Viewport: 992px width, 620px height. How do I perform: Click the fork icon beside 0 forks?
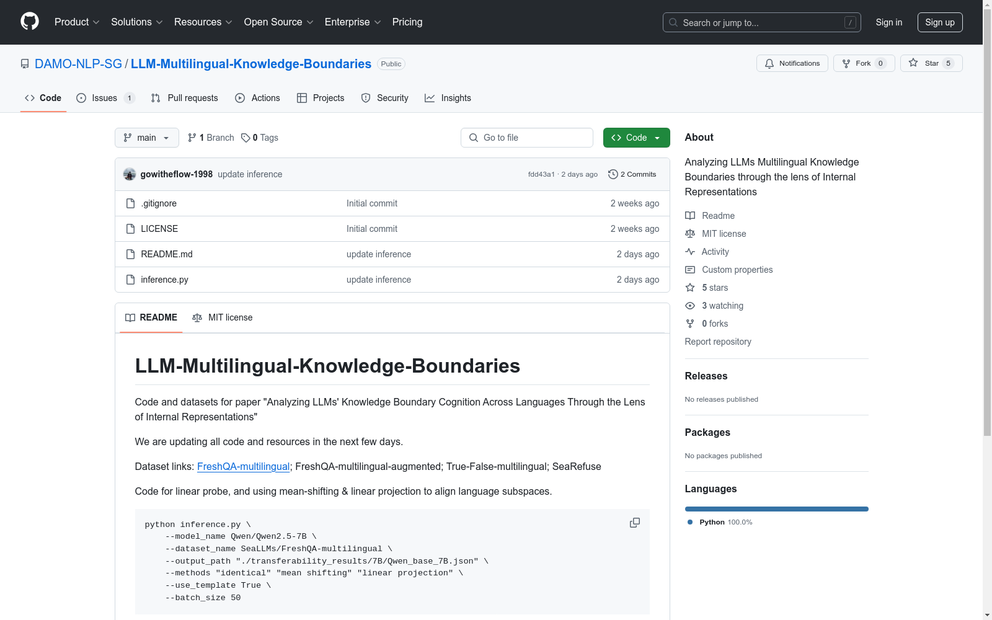[x=690, y=324]
